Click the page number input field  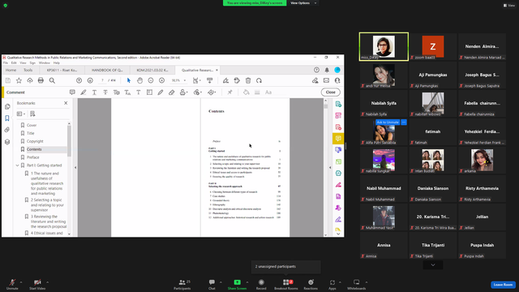[102, 80]
